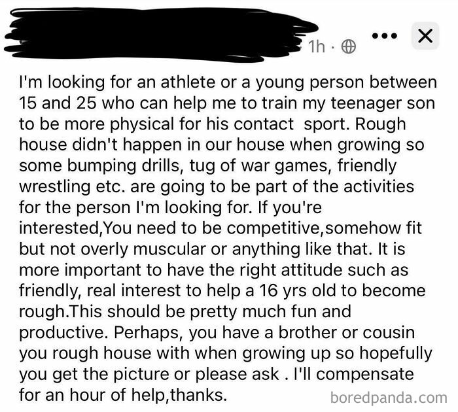The width and height of the screenshot is (458, 412).
Task: Open the 1h post timestamp
Action: [317, 46]
